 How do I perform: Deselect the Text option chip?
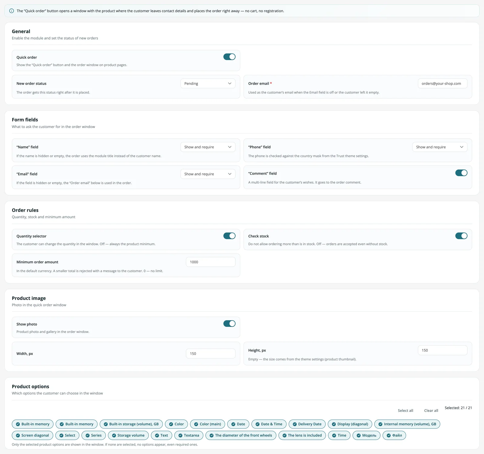click(x=162, y=435)
